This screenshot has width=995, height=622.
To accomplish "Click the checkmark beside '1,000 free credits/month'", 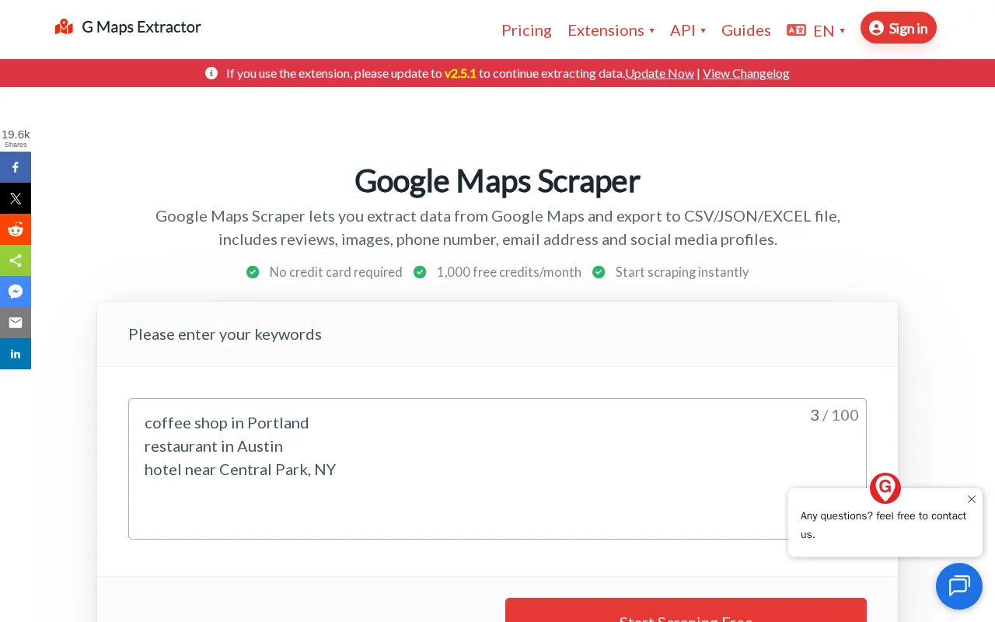I will click(420, 272).
